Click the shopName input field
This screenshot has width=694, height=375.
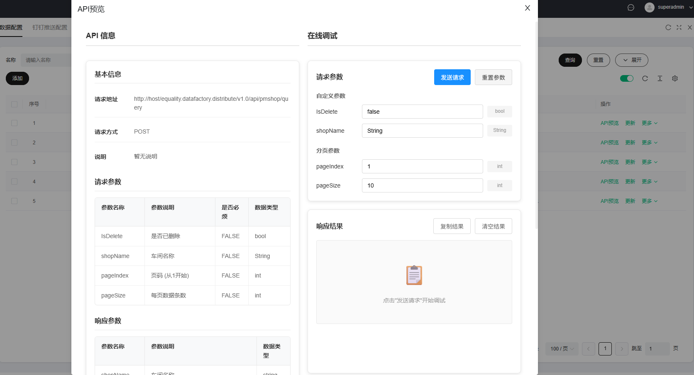pyautogui.click(x=422, y=131)
